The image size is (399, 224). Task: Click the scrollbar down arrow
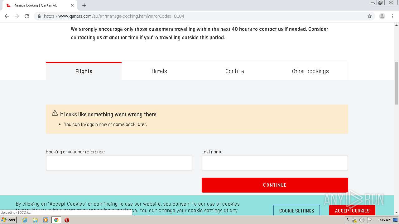point(397,212)
